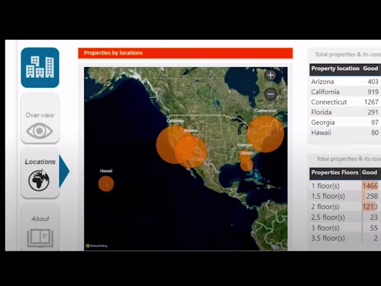The image size is (381, 286).
Task: Select the 2.5 floor(s) row
Action: click(345, 217)
